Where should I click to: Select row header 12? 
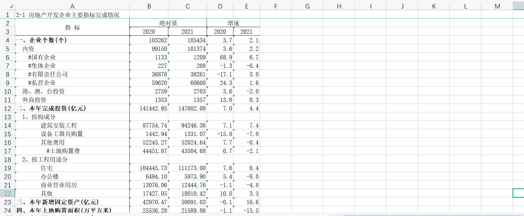(7, 108)
